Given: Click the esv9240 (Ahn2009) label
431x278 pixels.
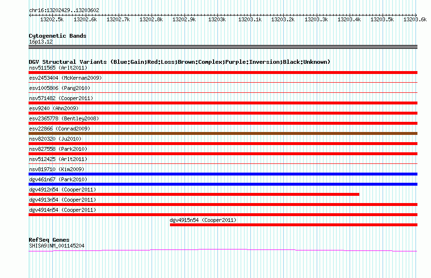Looking at the screenshot, I should click(54, 108).
